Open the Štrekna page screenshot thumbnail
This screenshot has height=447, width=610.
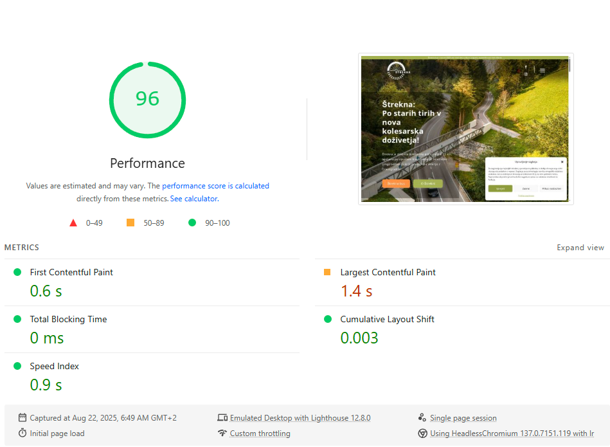click(x=465, y=129)
